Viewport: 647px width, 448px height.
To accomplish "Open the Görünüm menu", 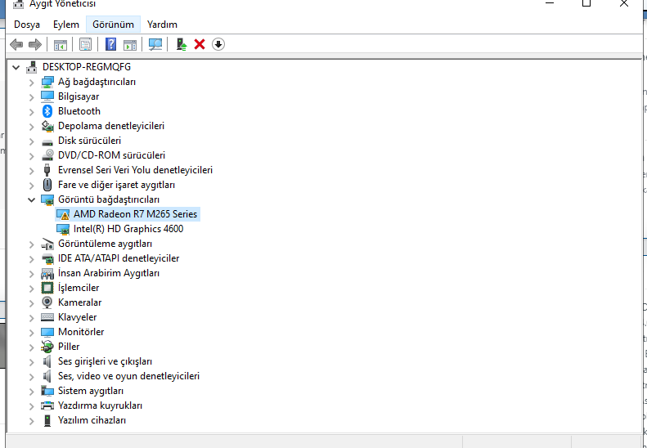I will point(113,25).
